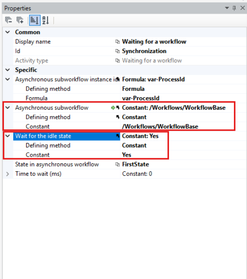The image size is (247, 279).
Task: Click green arrow icon on Asynchronous subworkflow row
Action: point(113,108)
